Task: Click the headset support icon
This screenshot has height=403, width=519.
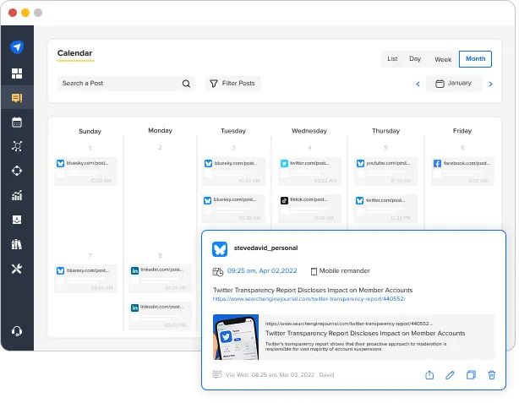Action: pyautogui.click(x=17, y=331)
